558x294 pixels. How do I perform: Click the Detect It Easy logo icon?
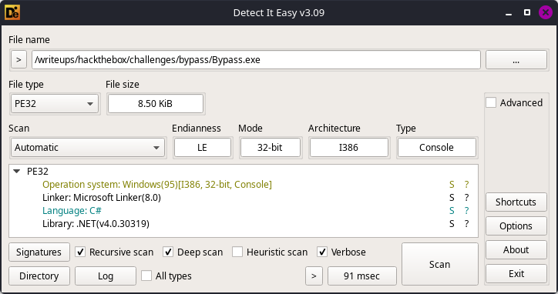click(x=12, y=13)
